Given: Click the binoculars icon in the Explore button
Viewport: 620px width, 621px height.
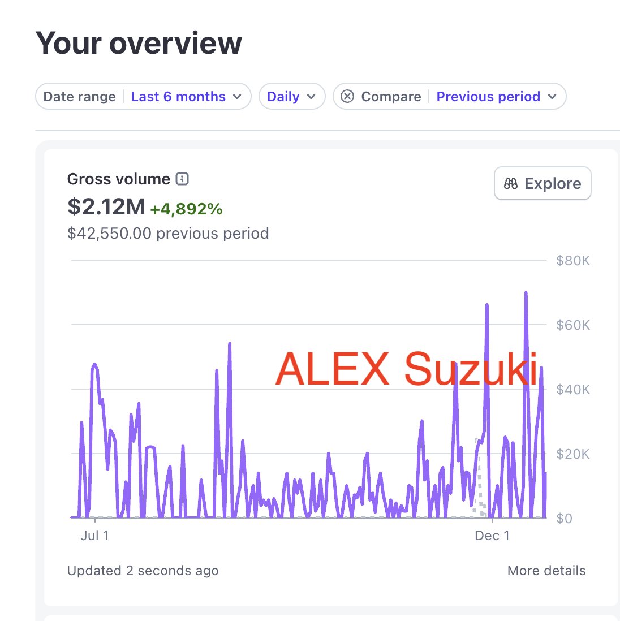Looking at the screenshot, I should coord(510,183).
